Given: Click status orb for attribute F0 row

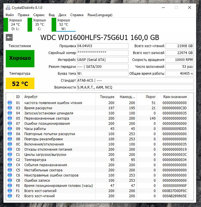Looking at the screenshot, I should (10, 185).
